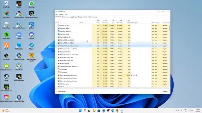Collapse Task Manager with Fewer details
The width and height of the screenshot is (202, 113).
[x=61, y=91]
